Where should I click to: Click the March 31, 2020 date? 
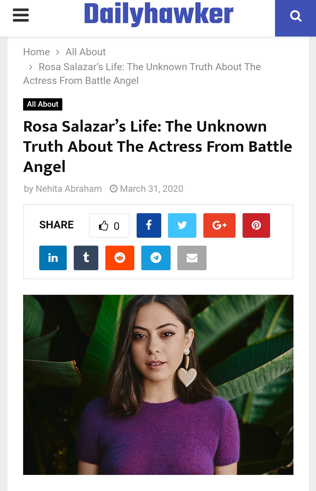[151, 189]
